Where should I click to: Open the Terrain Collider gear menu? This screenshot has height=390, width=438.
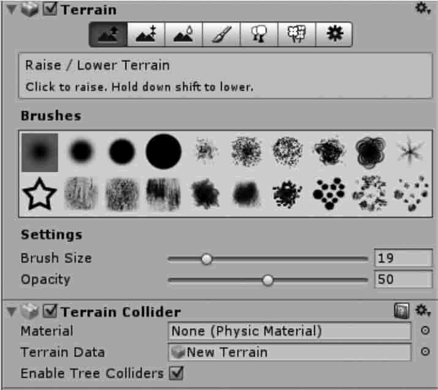[422, 311]
